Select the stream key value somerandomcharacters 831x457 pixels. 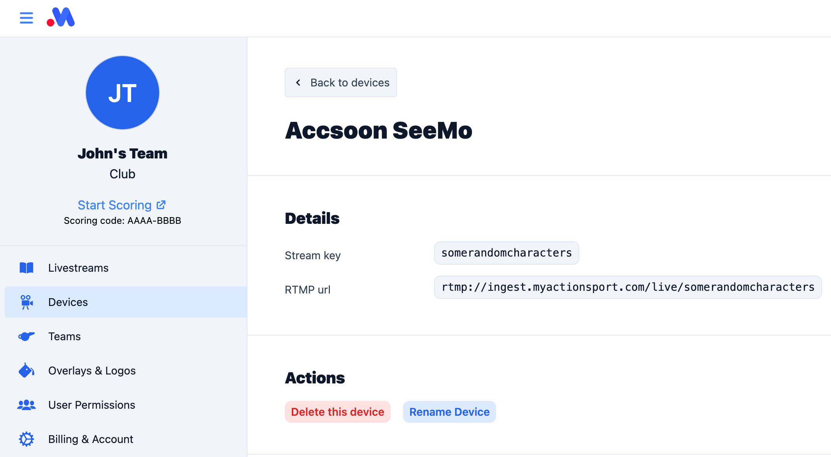pyautogui.click(x=507, y=253)
